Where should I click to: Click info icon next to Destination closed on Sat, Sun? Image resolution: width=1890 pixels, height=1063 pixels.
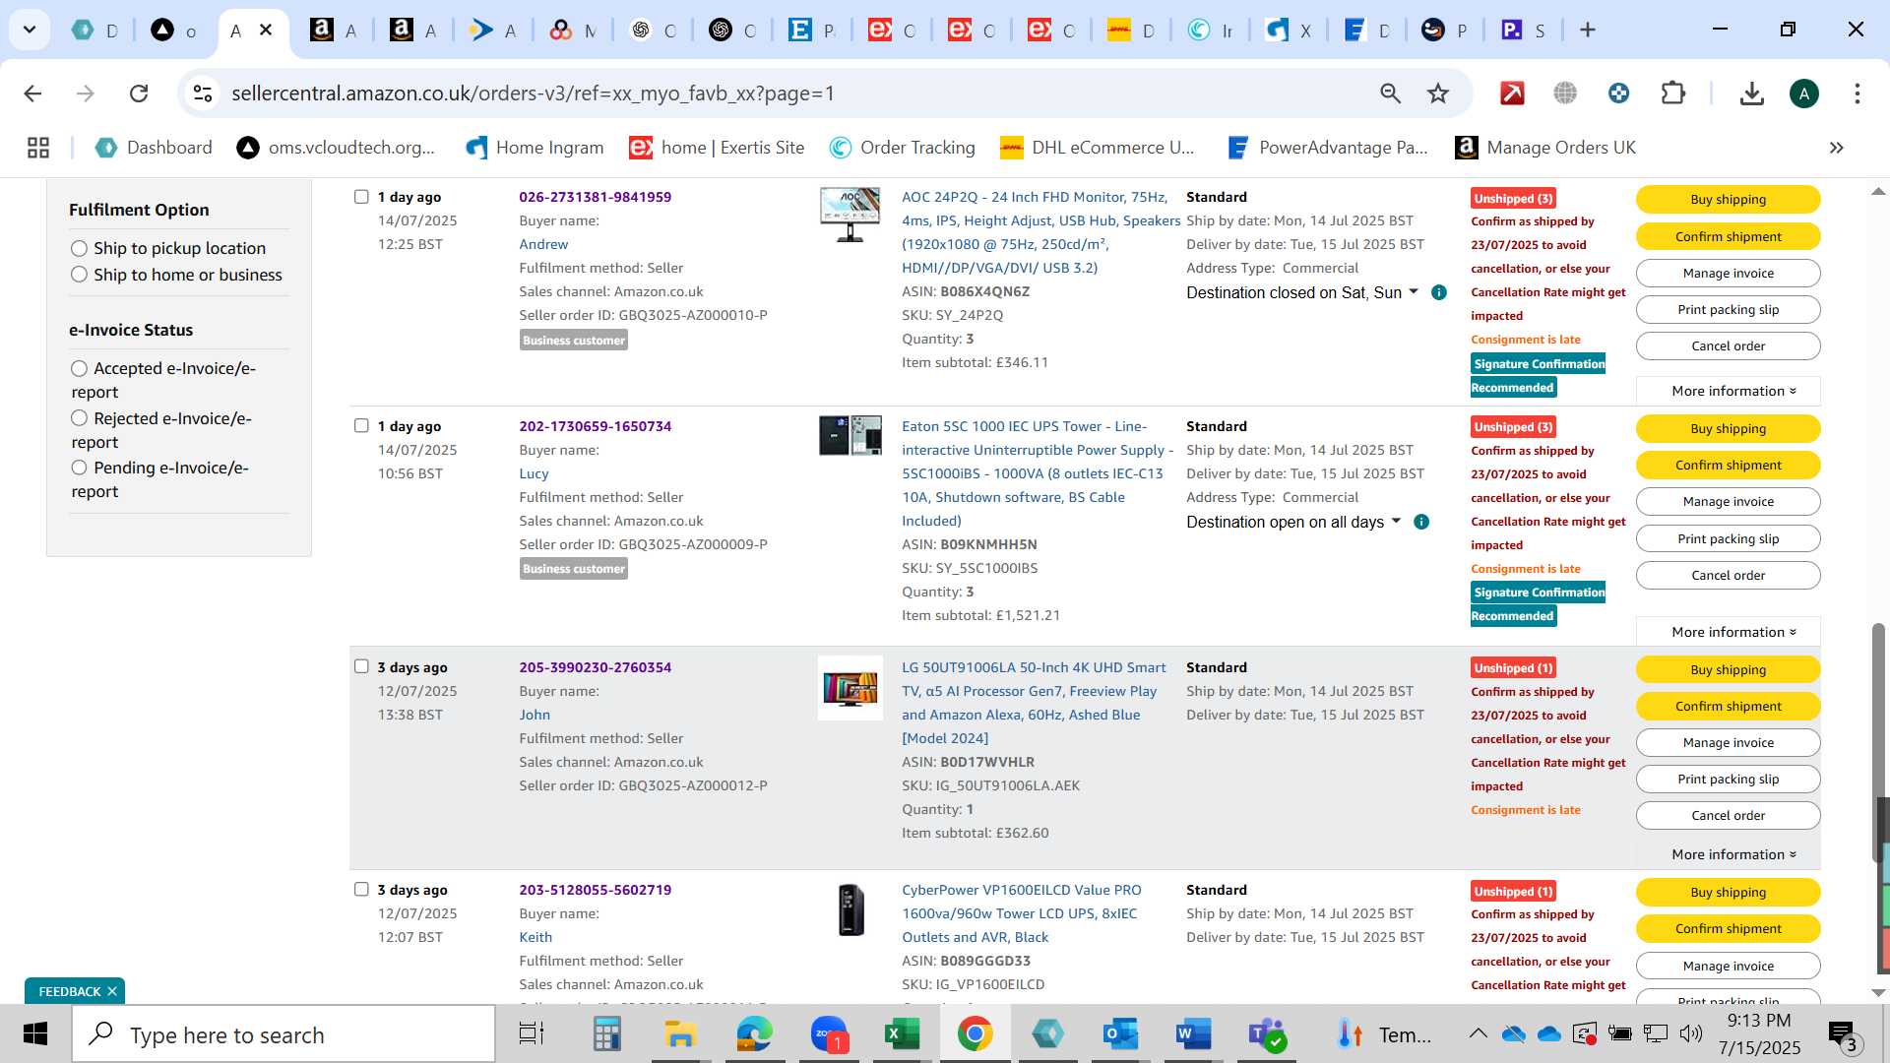point(1438,292)
